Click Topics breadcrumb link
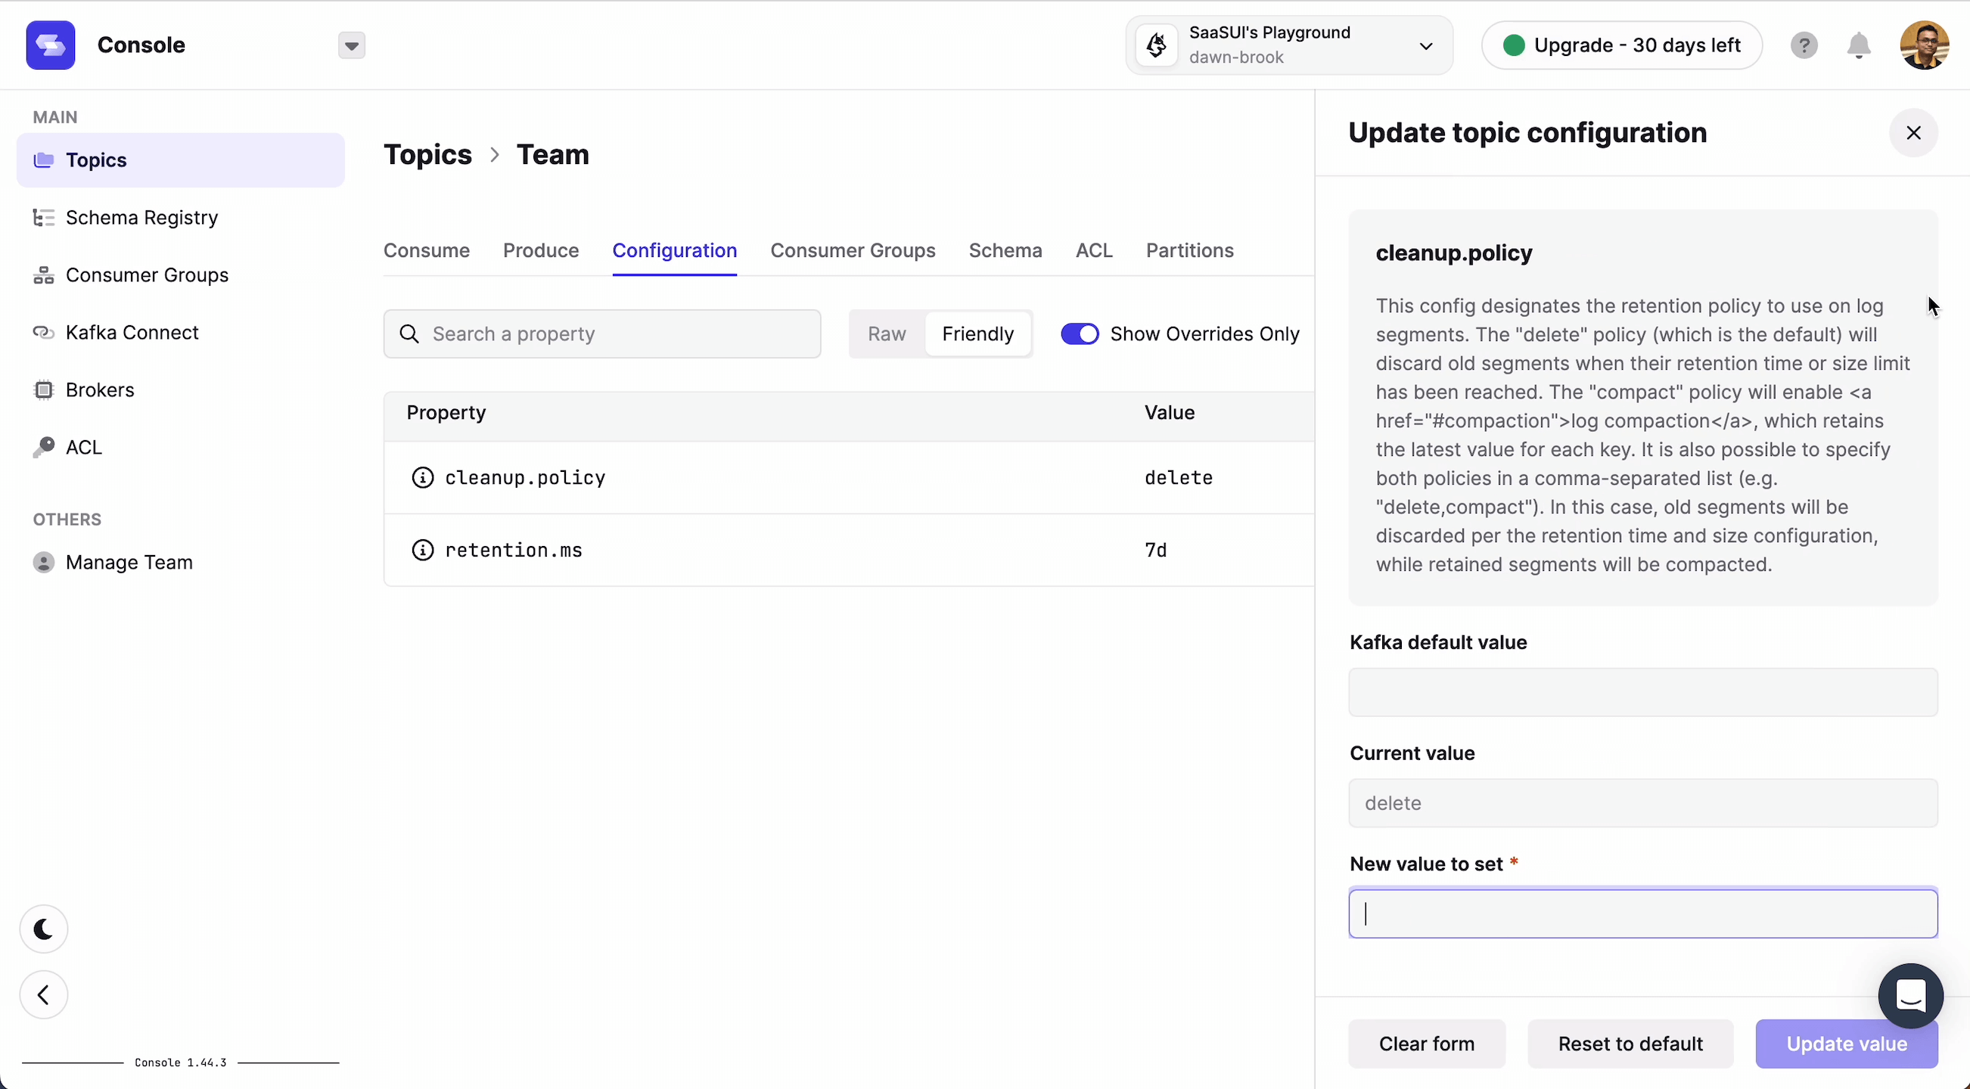The width and height of the screenshot is (1970, 1089). (427, 155)
